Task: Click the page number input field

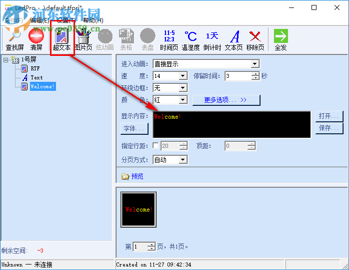Action: tap(140, 247)
